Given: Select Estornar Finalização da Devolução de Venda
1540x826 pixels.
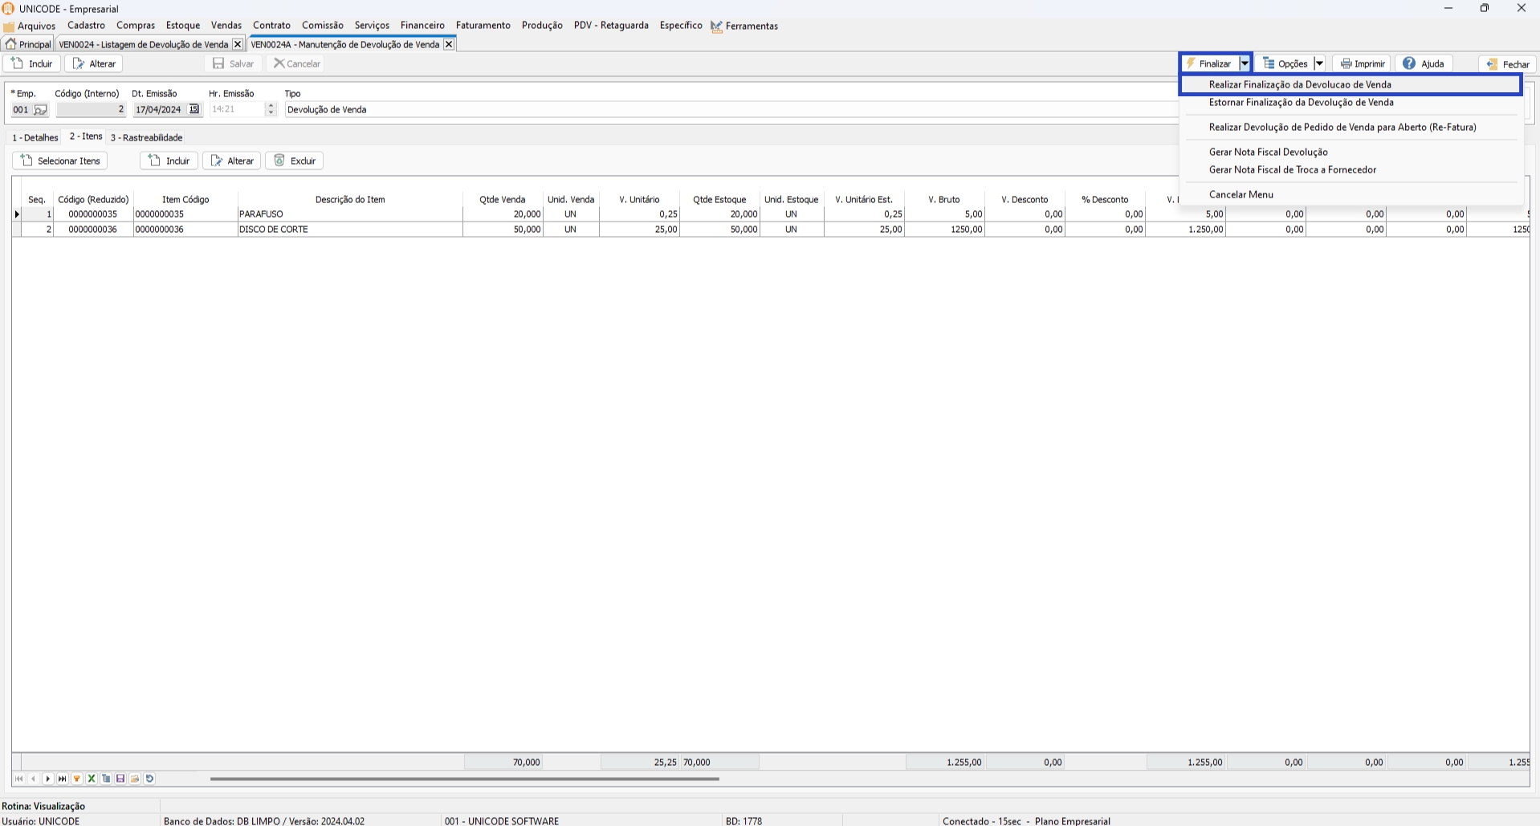Looking at the screenshot, I should click(1301, 103).
